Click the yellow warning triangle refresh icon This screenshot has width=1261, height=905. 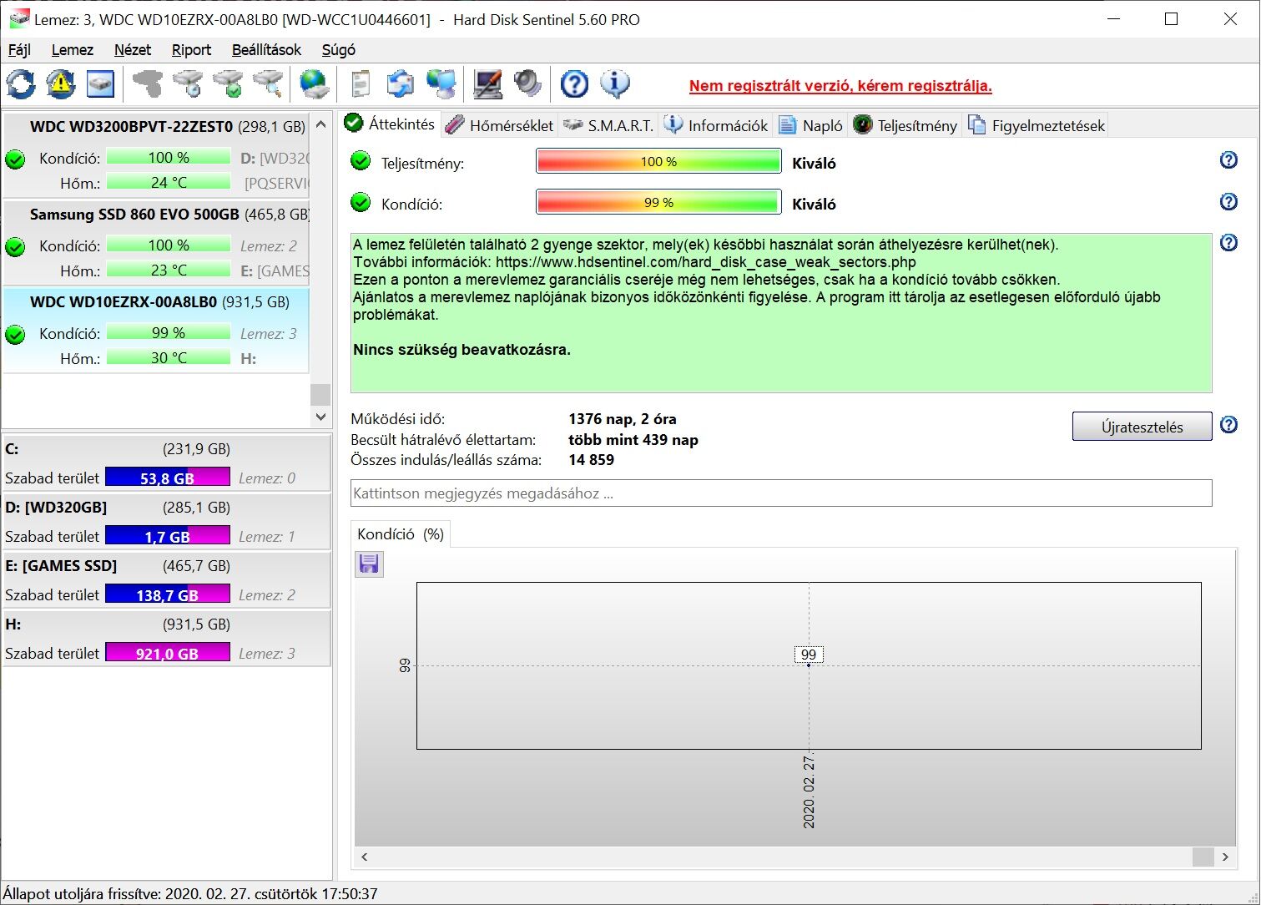61,84
